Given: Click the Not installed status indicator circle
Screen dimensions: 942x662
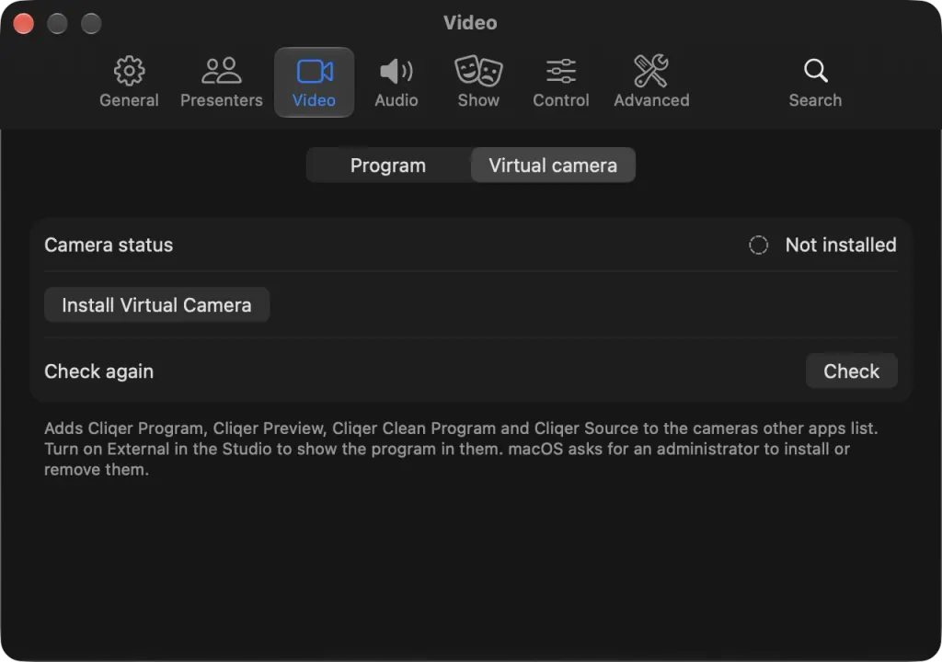Looking at the screenshot, I should point(758,245).
